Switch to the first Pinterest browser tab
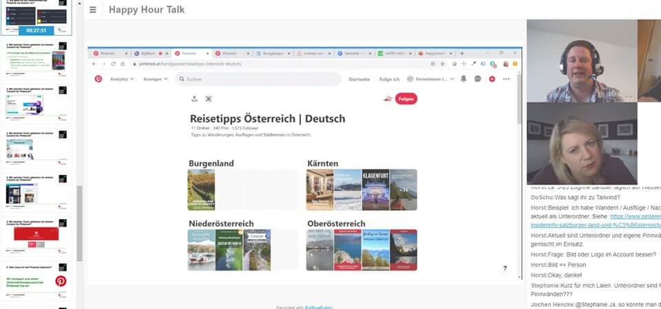Image resolution: width=661 pixels, height=309 pixels. click(107, 54)
